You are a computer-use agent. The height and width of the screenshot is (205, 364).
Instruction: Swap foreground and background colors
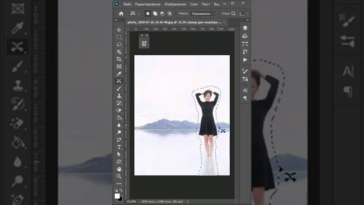pos(121,190)
